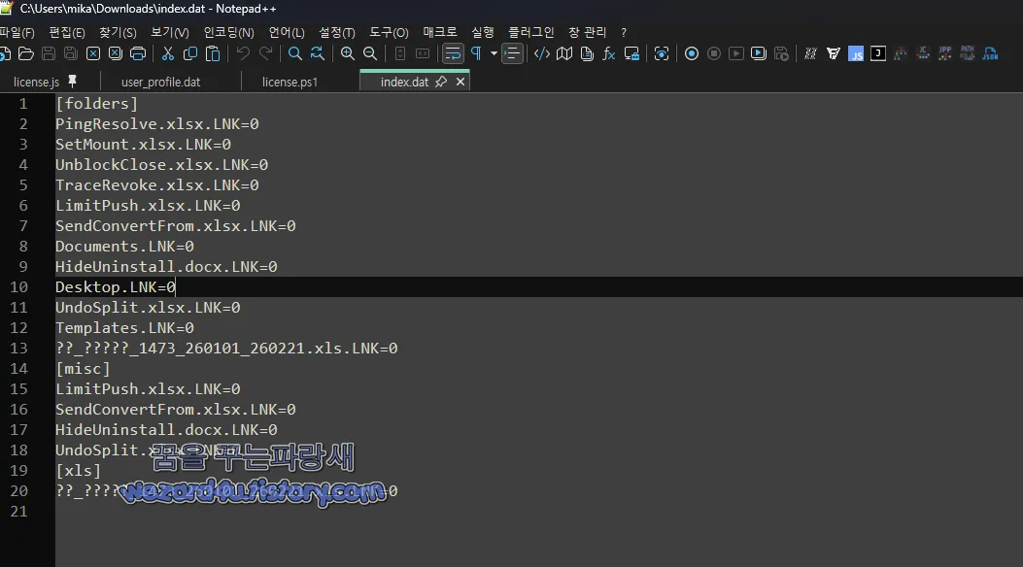Open the show-symbol dropdown arrow

[494, 54]
